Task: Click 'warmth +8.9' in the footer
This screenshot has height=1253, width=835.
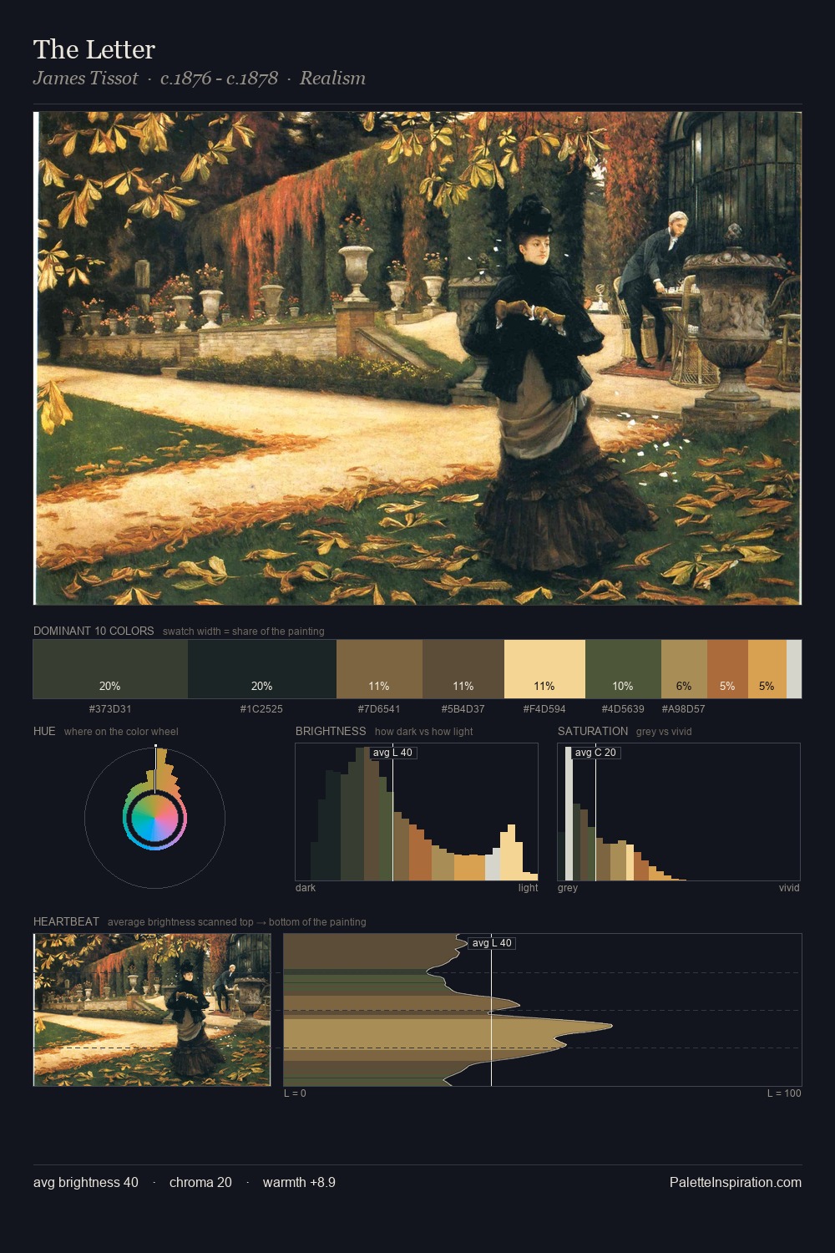Action: tap(299, 1182)
